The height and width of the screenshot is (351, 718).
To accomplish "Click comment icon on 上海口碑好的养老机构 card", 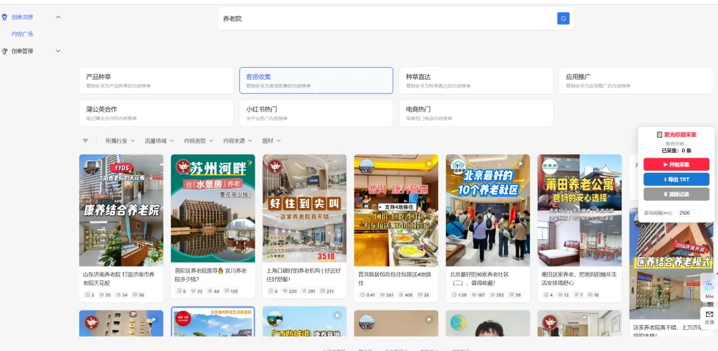I will 322,291.
